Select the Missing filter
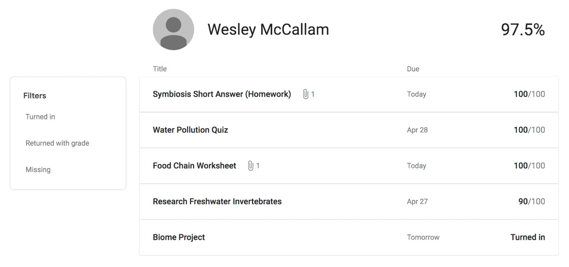 coord(38,170)
